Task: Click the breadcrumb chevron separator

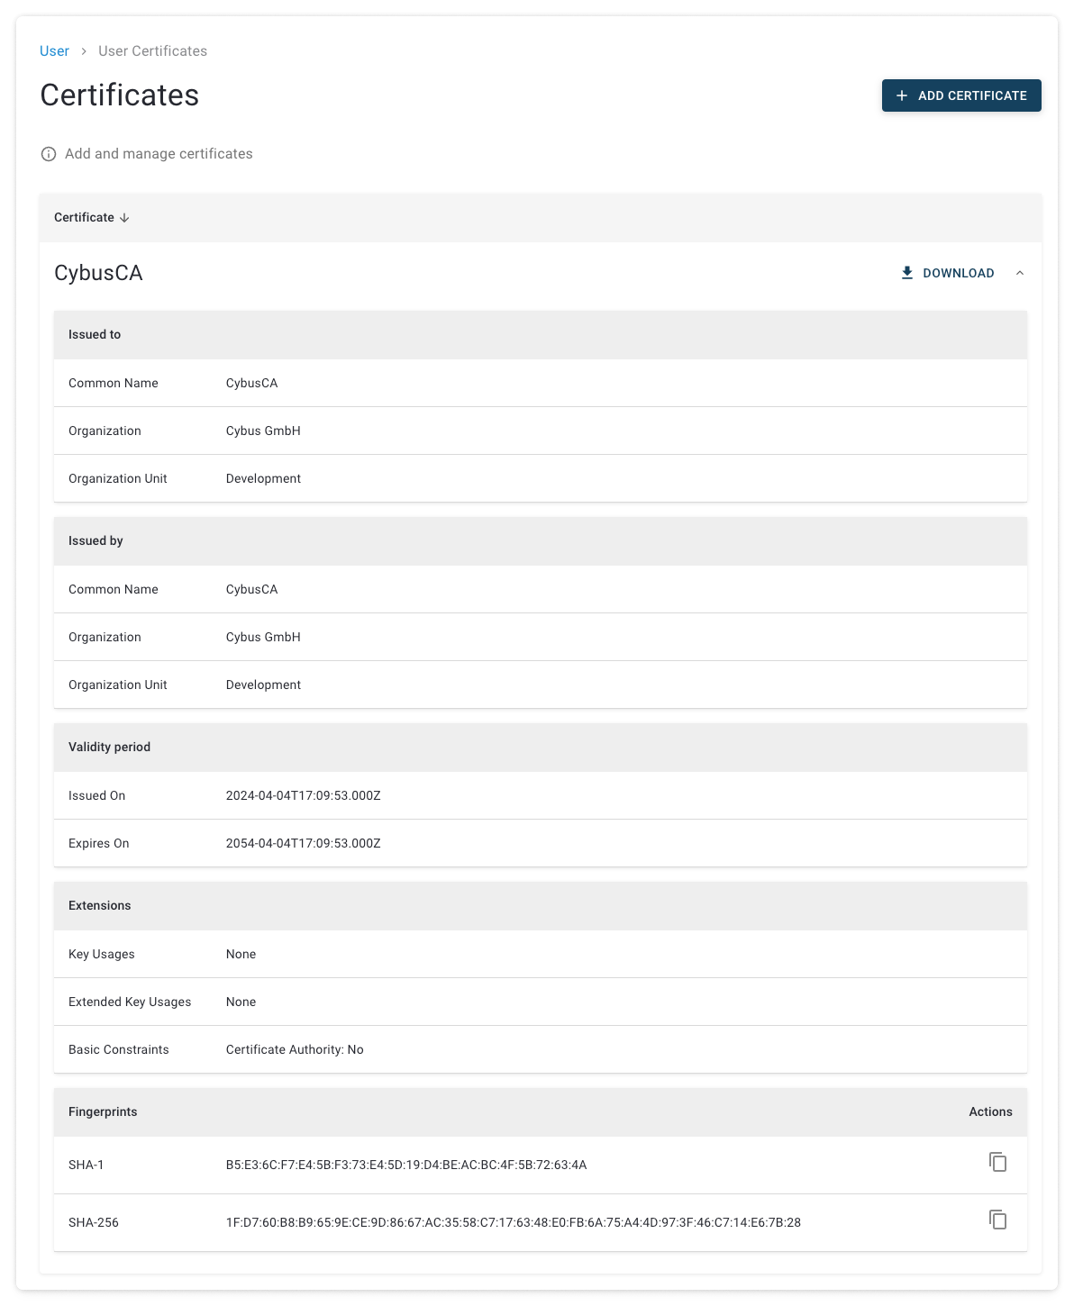Action: coord(84,51)
